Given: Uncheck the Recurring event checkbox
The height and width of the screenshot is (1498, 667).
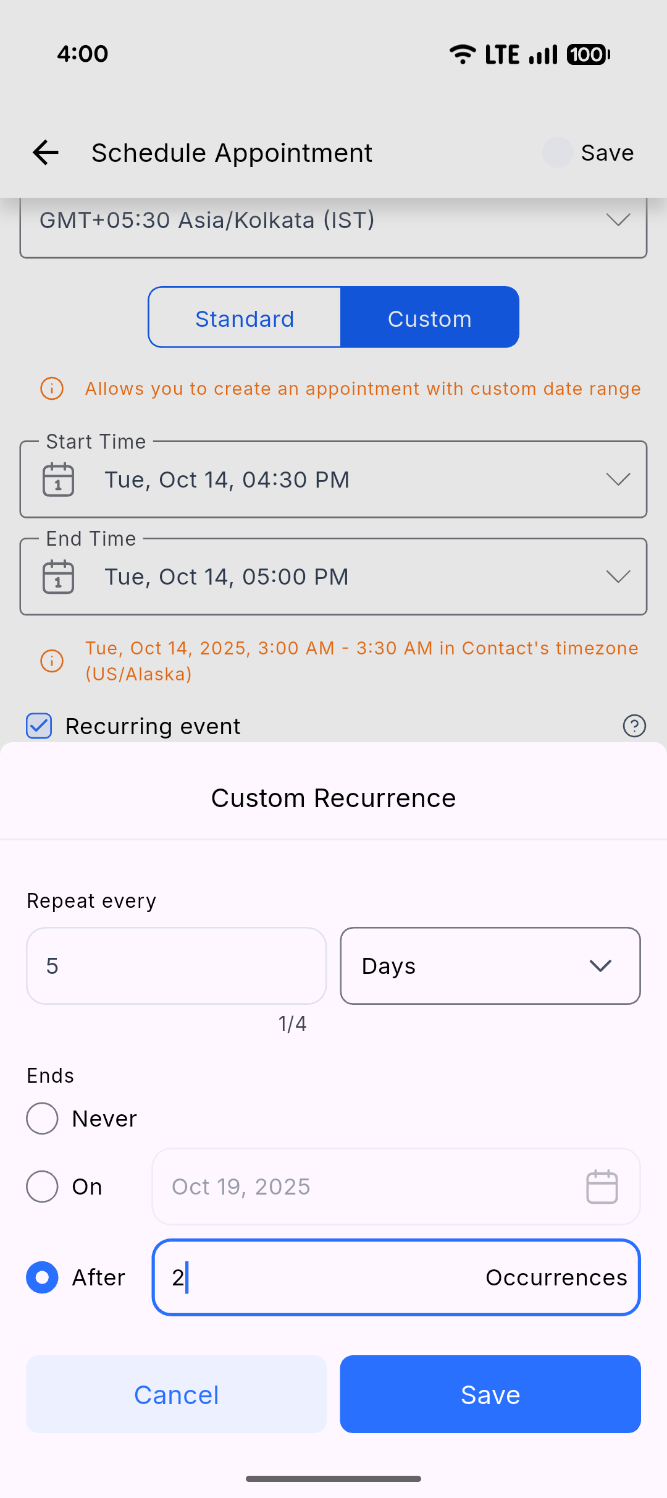Looking at the screenshot, I should [x=39, y=726].
